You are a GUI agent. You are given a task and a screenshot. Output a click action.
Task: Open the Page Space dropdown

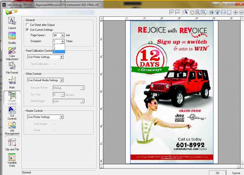pos(63,35)
